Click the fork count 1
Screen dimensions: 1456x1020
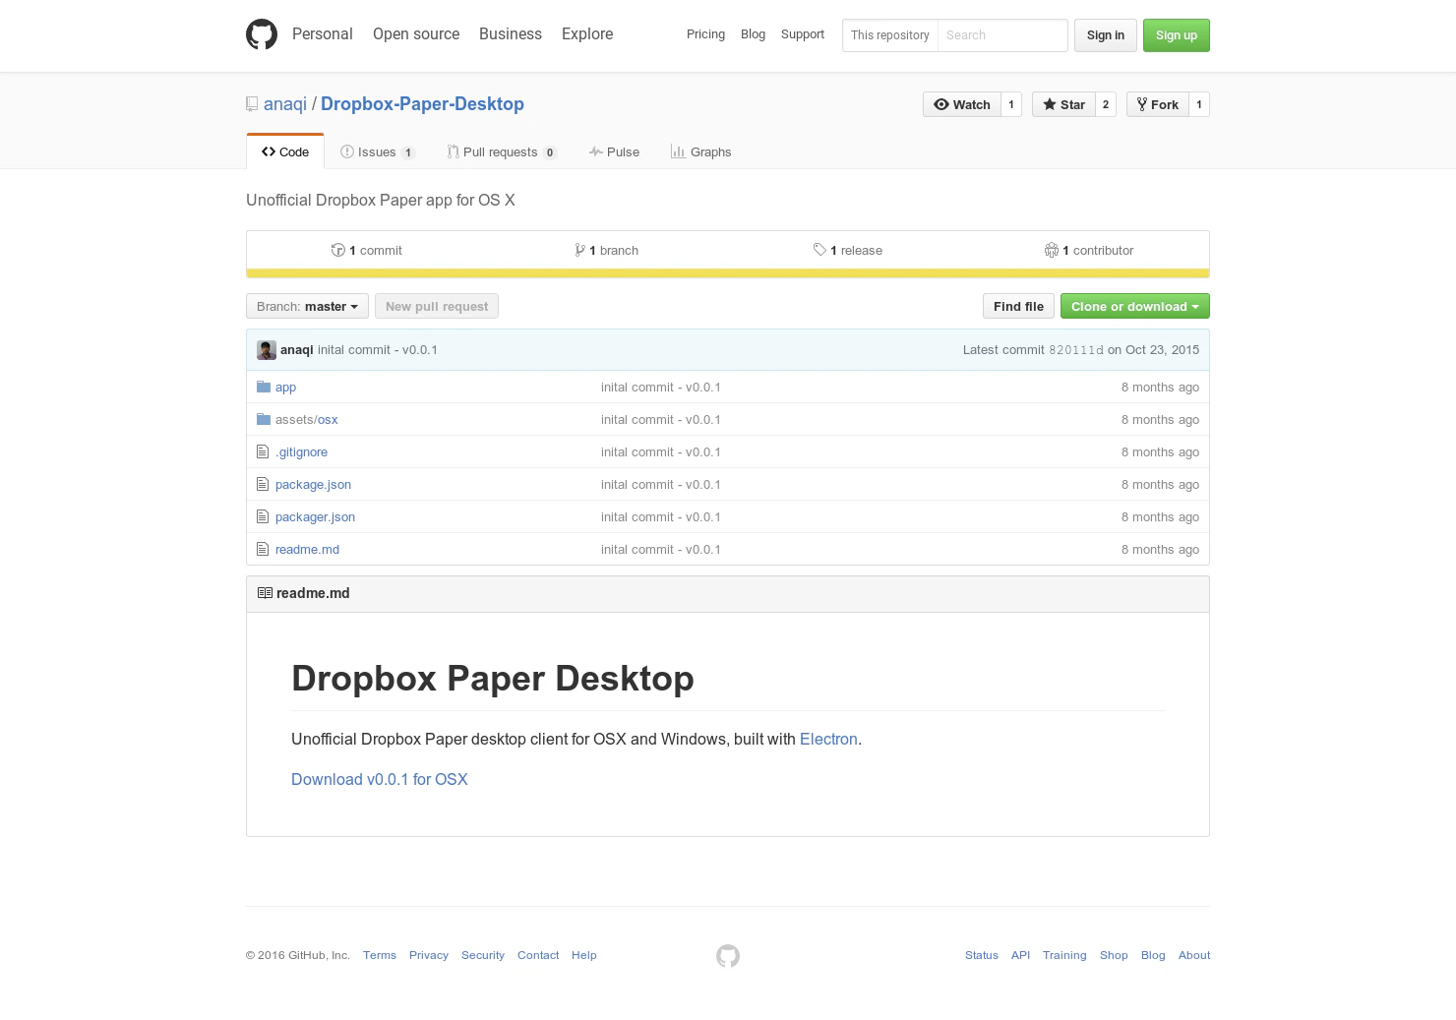pos(1199,104)
